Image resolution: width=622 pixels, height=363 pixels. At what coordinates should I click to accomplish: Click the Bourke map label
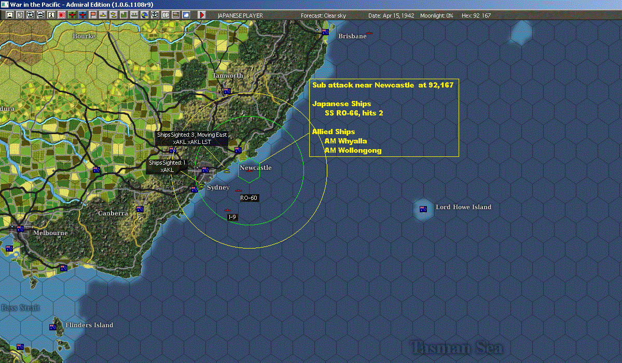[x=84, y=36]
